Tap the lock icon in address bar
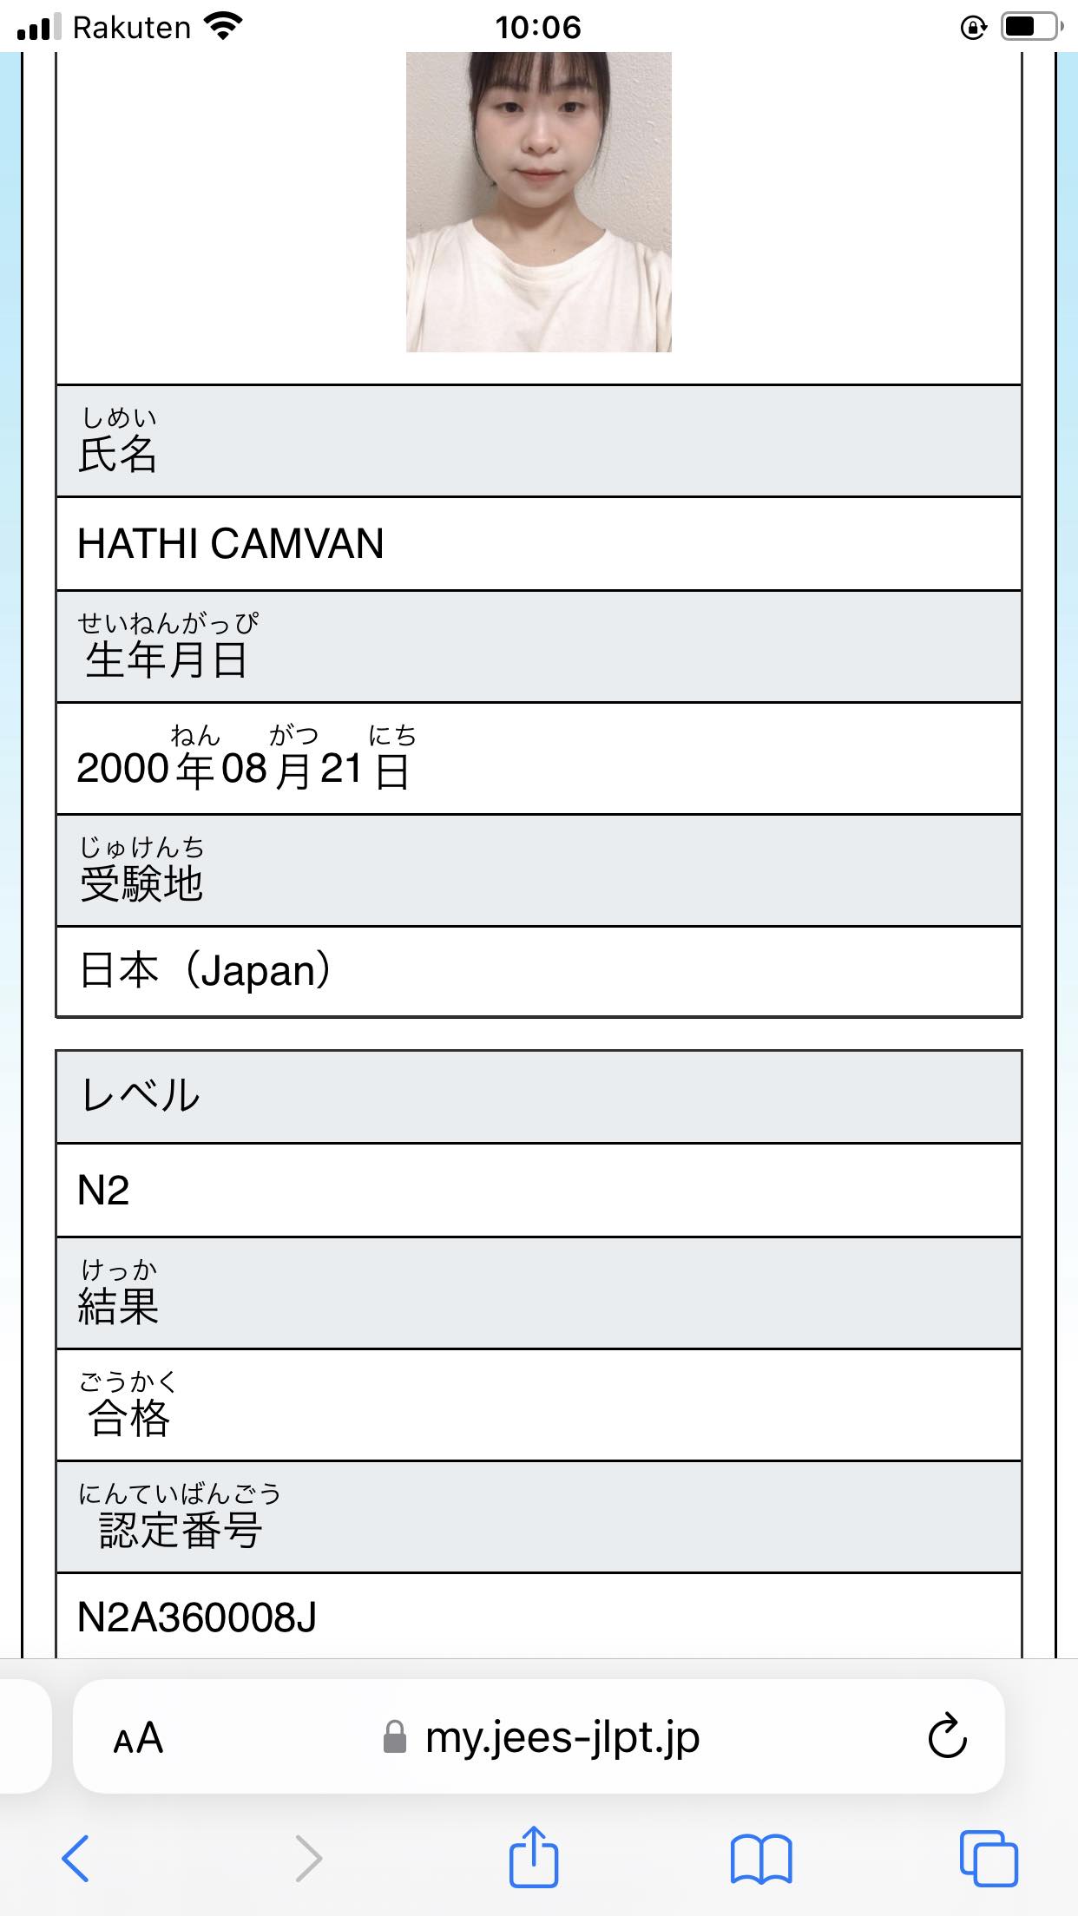1078x1916 pixels. [x=395, y=1737]
